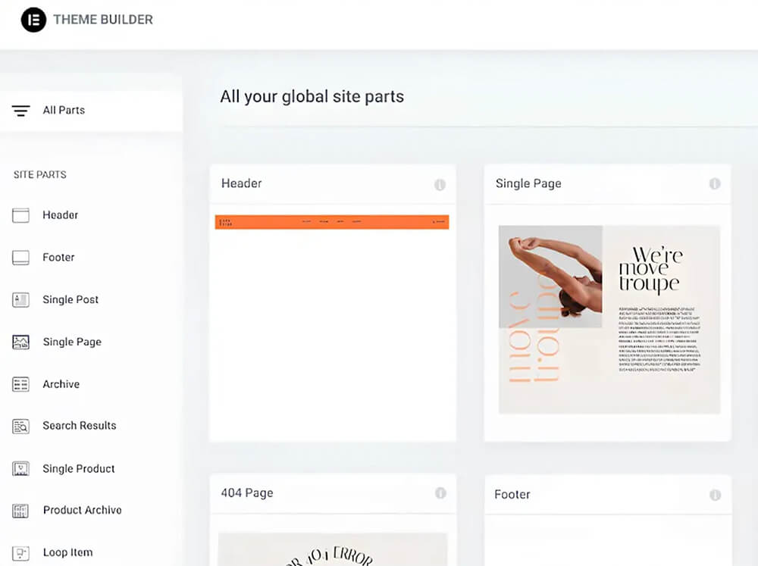Click the All Parts filter icon
758x566 pixels.
pos(20,111)
